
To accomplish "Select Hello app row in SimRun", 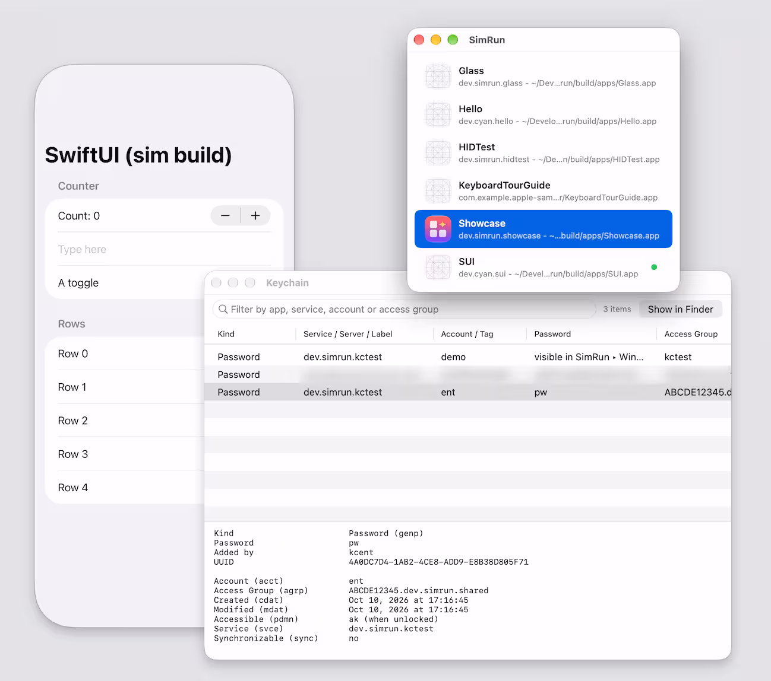I will (x=543, y=114).
